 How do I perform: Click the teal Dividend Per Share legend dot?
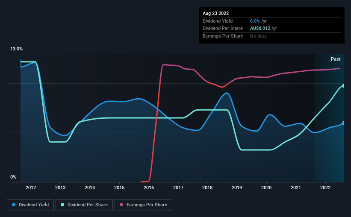[x=62, y=205]
